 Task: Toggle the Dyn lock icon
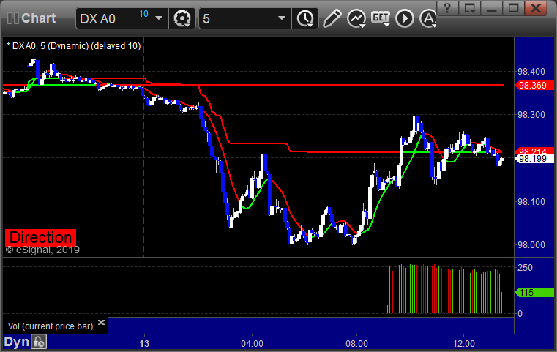click(39, 342)
